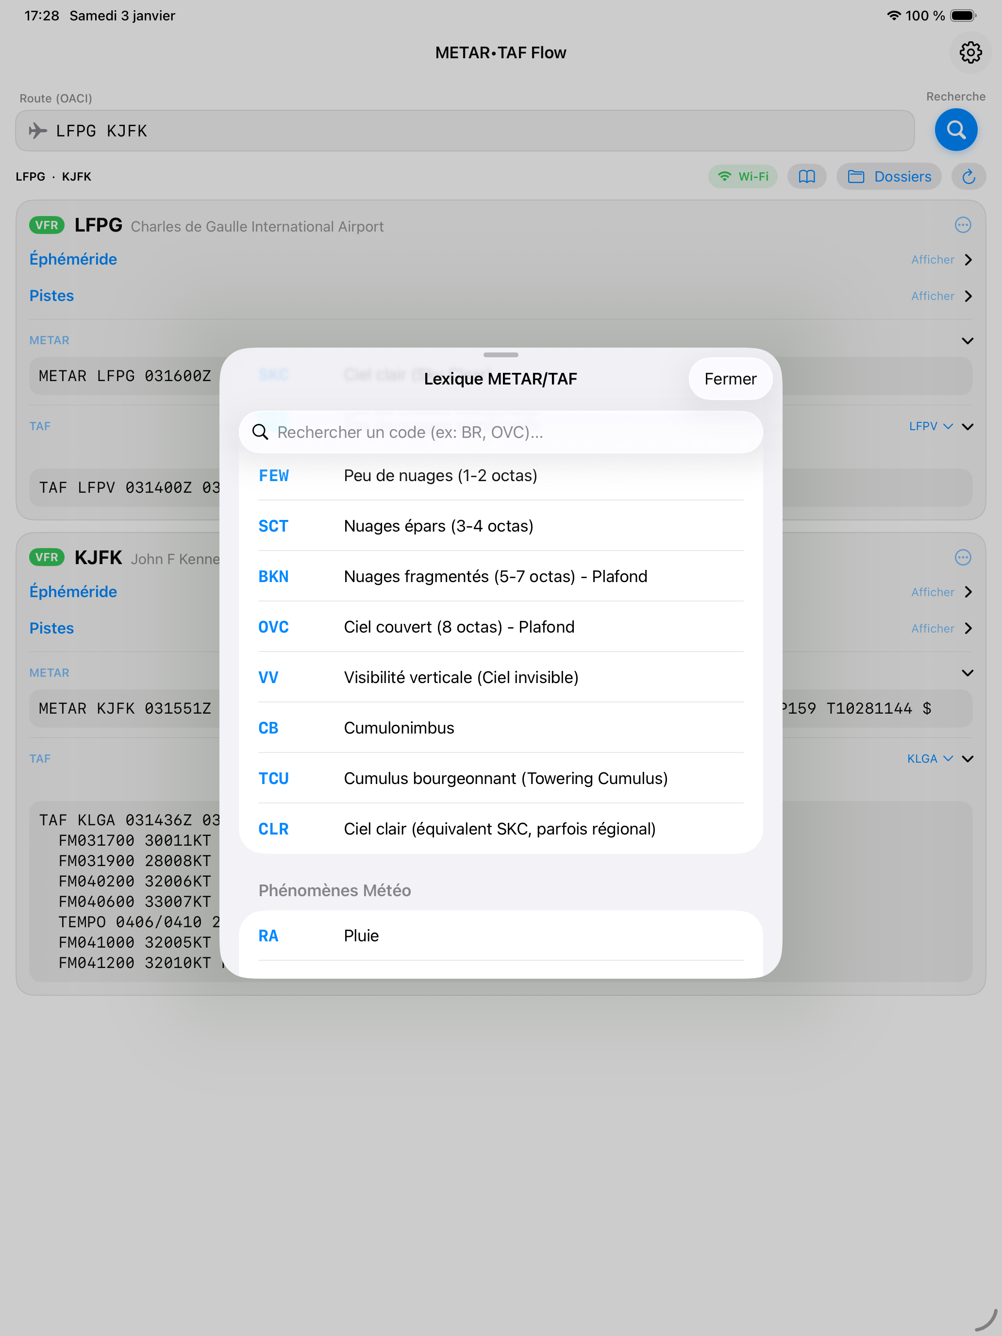Collapse the KJFK METAR section chevron
This screenshot has width=1002, height=1336.
(967, 673)
